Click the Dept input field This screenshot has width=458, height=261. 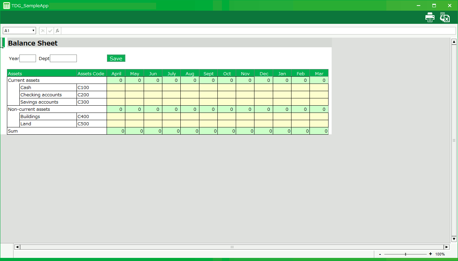[x=63, y=58]
